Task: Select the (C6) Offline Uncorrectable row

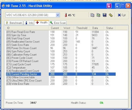Action: click(x=61, y=77)
